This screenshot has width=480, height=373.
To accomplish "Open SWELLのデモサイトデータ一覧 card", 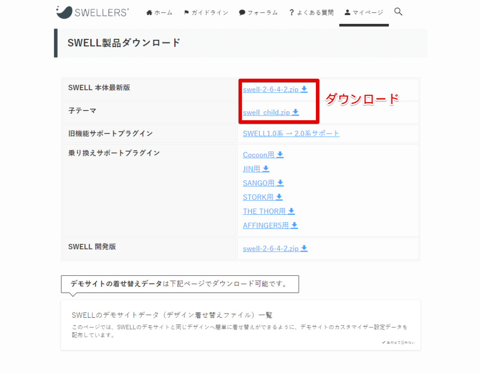I will pyautogui.click(x=240, y=325).
